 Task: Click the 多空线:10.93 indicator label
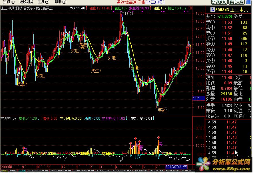(139, 8)
